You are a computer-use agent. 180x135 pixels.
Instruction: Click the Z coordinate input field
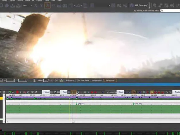point(23,80)
